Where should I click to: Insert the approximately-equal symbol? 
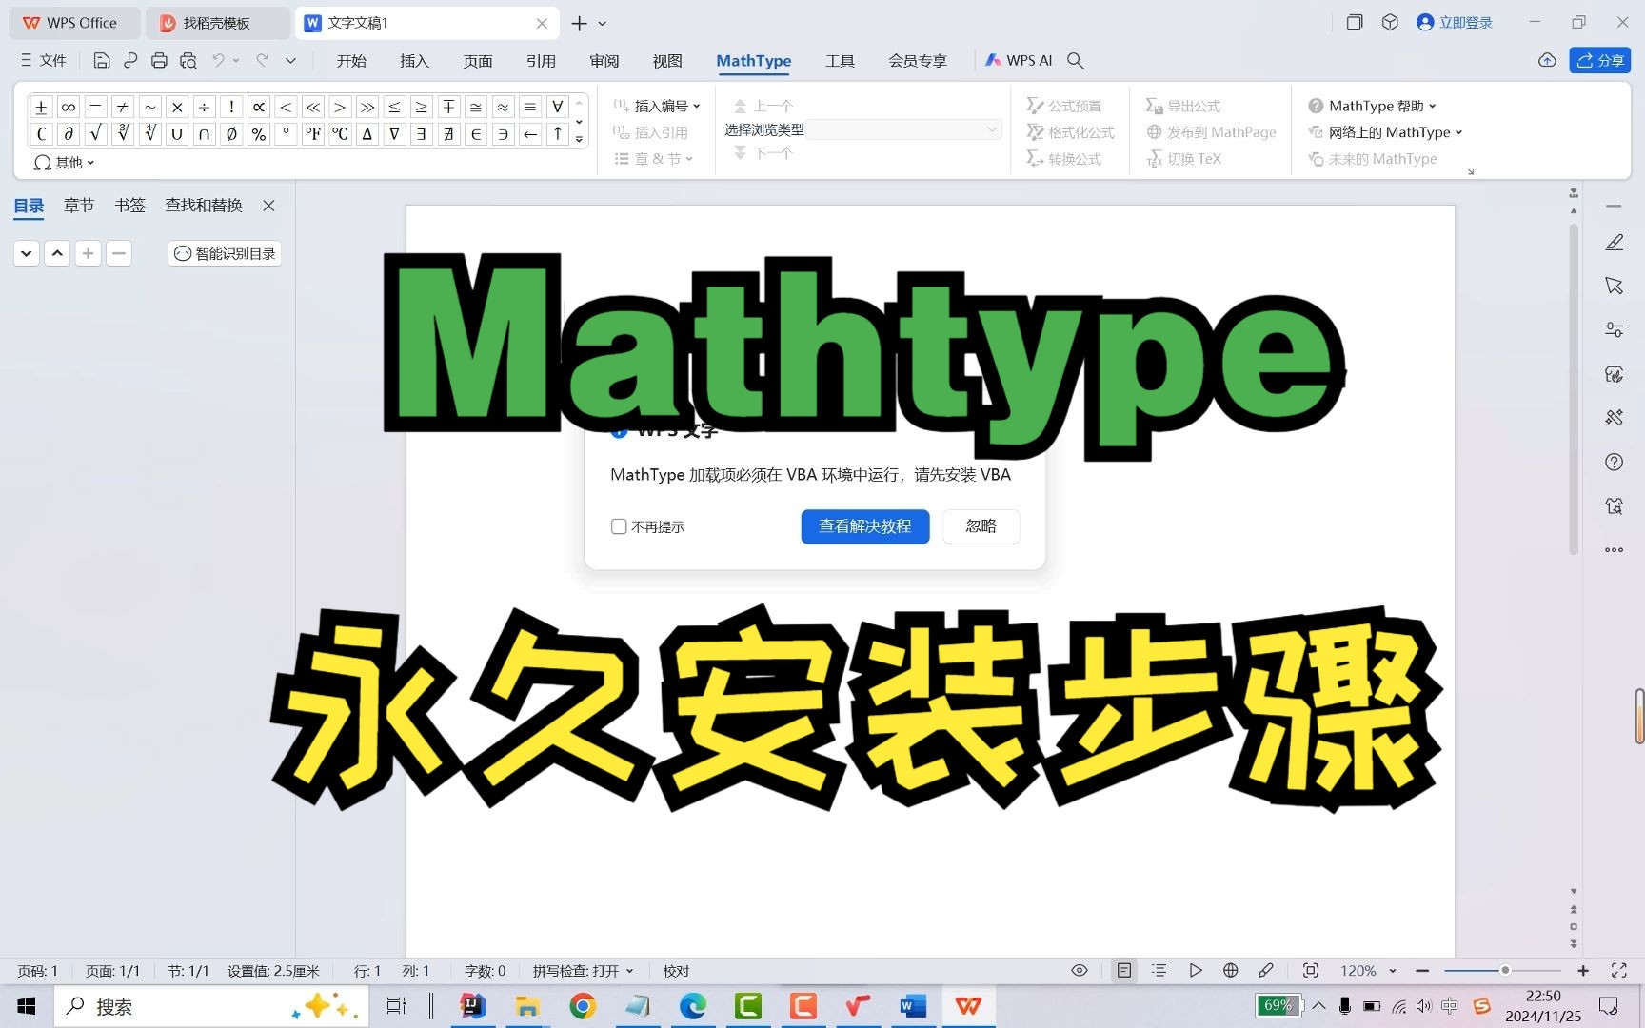(504, 107)
